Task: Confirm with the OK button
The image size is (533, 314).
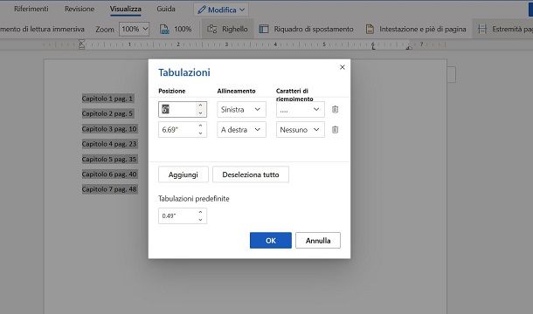Action: [x=271, y=241]
